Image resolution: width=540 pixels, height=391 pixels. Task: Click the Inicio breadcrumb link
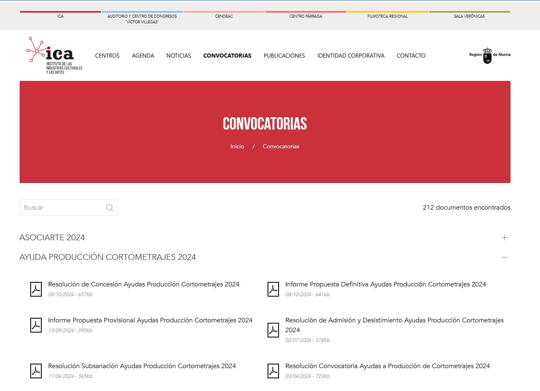(237, 146)
